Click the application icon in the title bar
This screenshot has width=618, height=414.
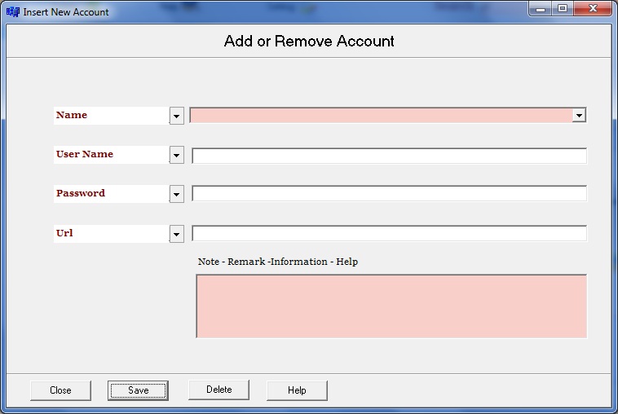click(x=12, y=12)
